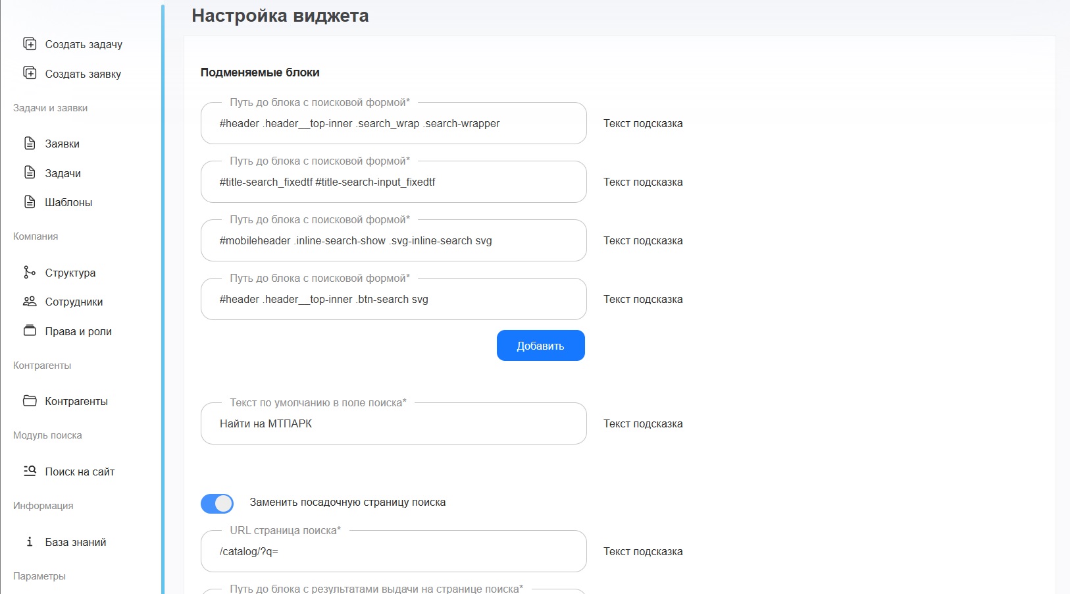Image resolution: width=1070 pixels, height=594 pixels.
Task: Focus field containing #mobileheader path
Action: click(x=394, y=240)
